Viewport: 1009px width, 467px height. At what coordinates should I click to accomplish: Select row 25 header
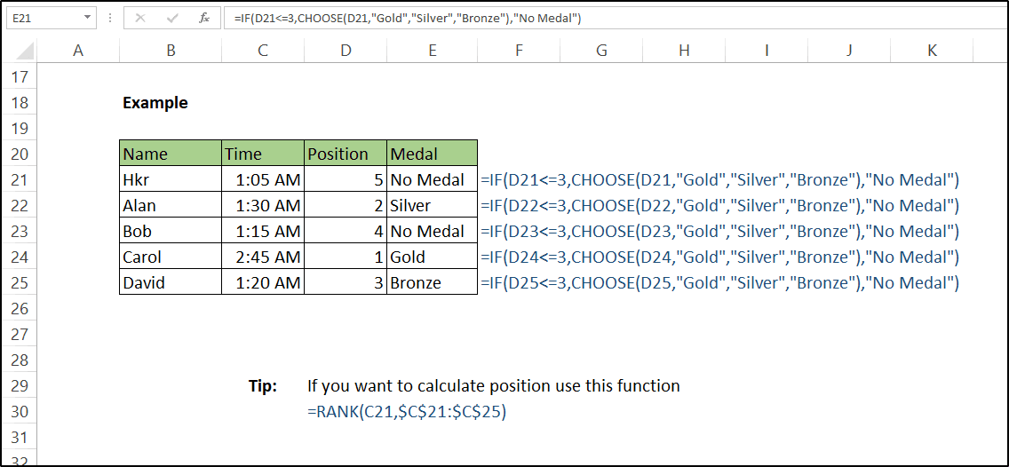tap(20, 283)
